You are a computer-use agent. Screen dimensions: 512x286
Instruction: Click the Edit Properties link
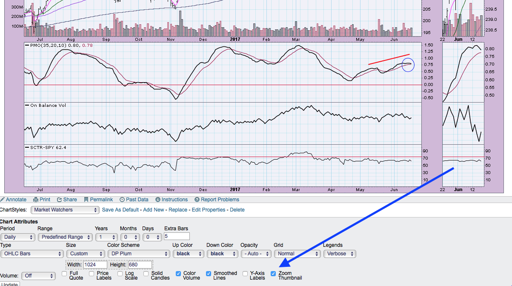(x=208, y=210)
